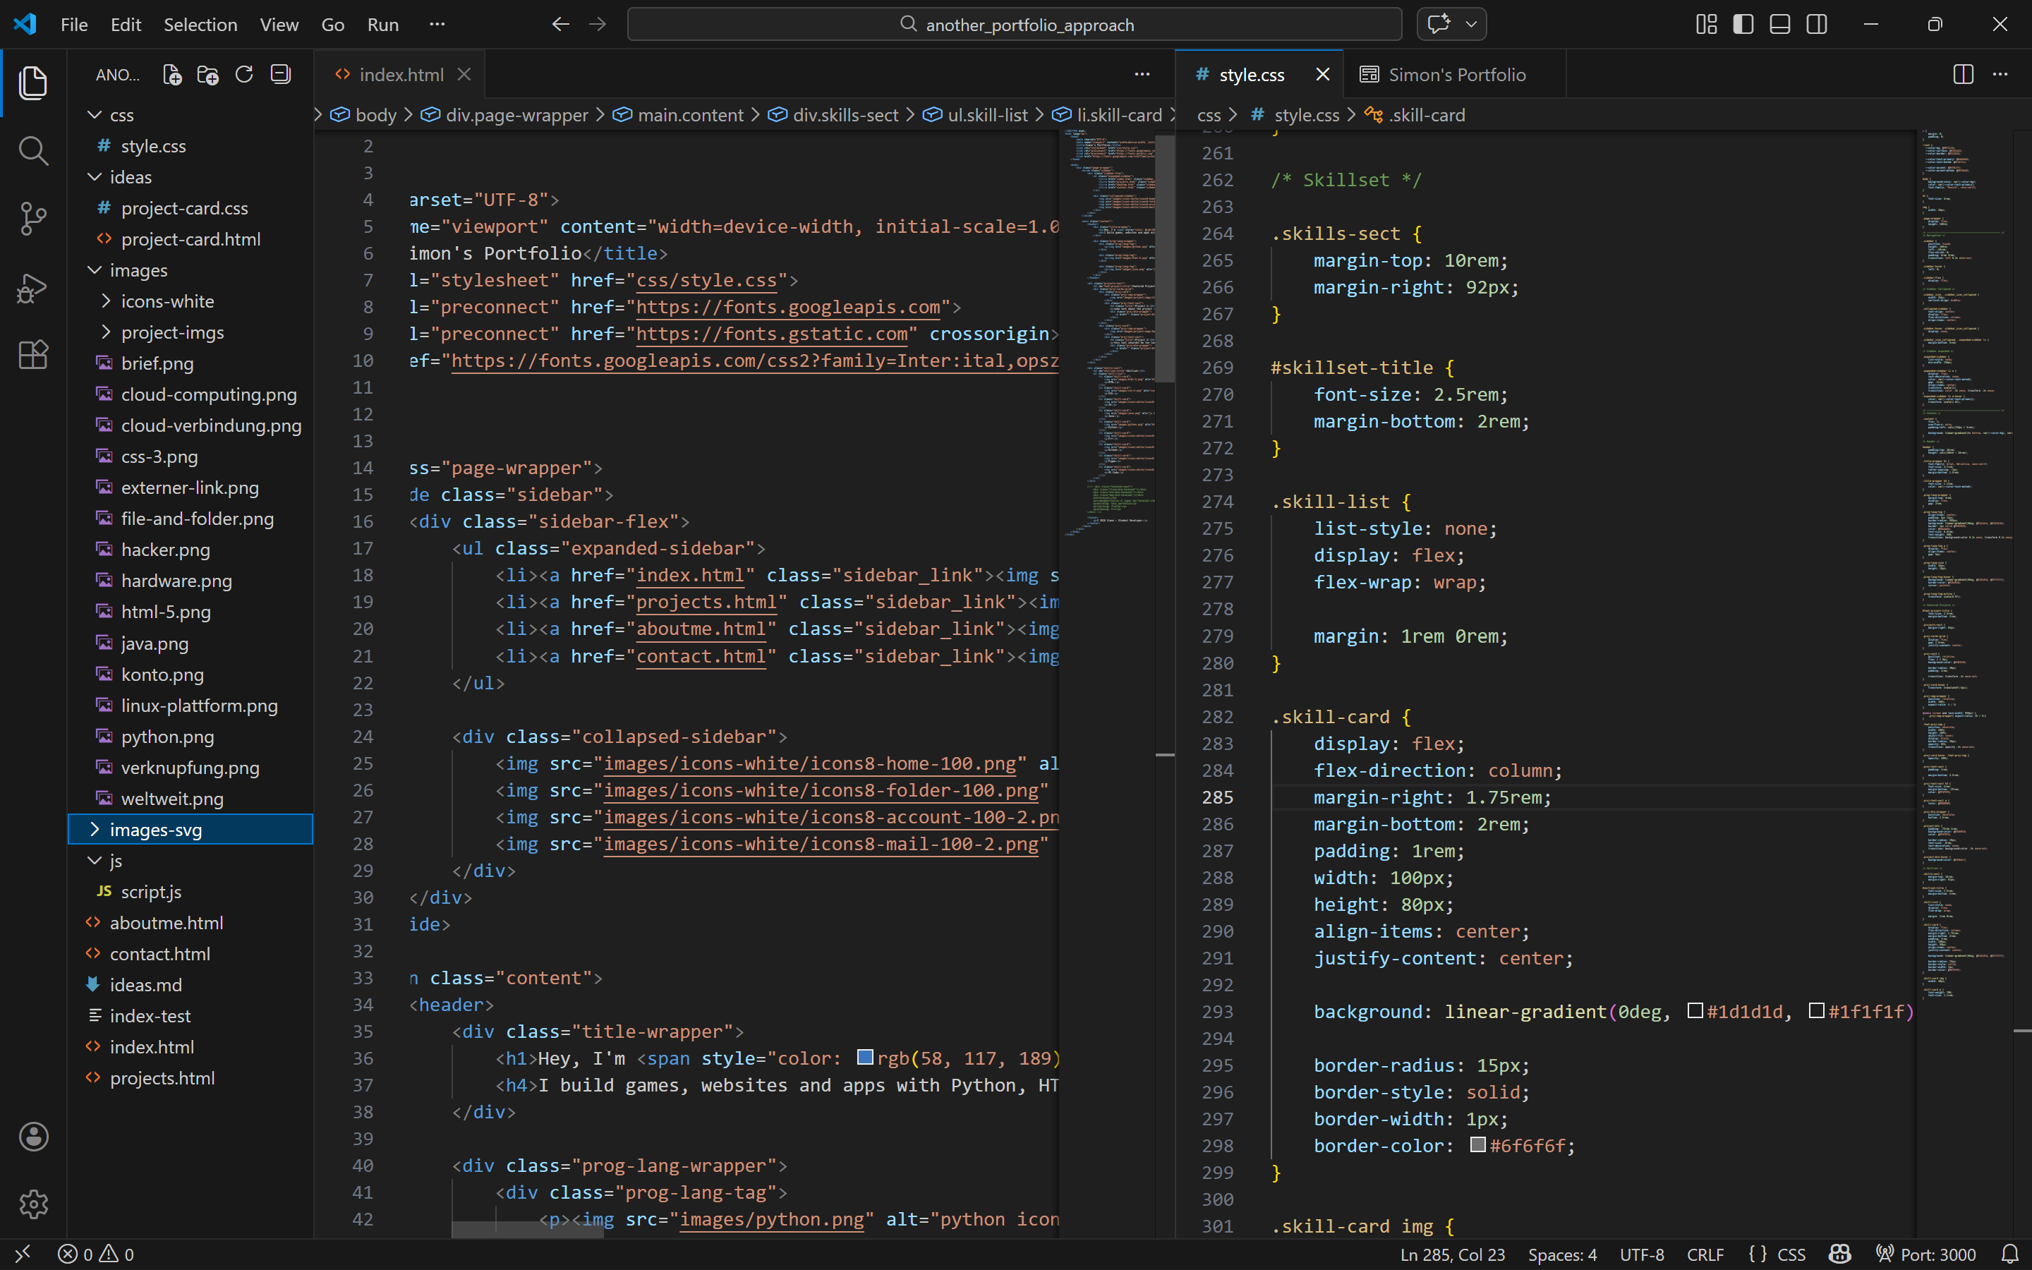Expand the images-svg folder
Screen dimensions: 2032x1270
tap(155, 830)
